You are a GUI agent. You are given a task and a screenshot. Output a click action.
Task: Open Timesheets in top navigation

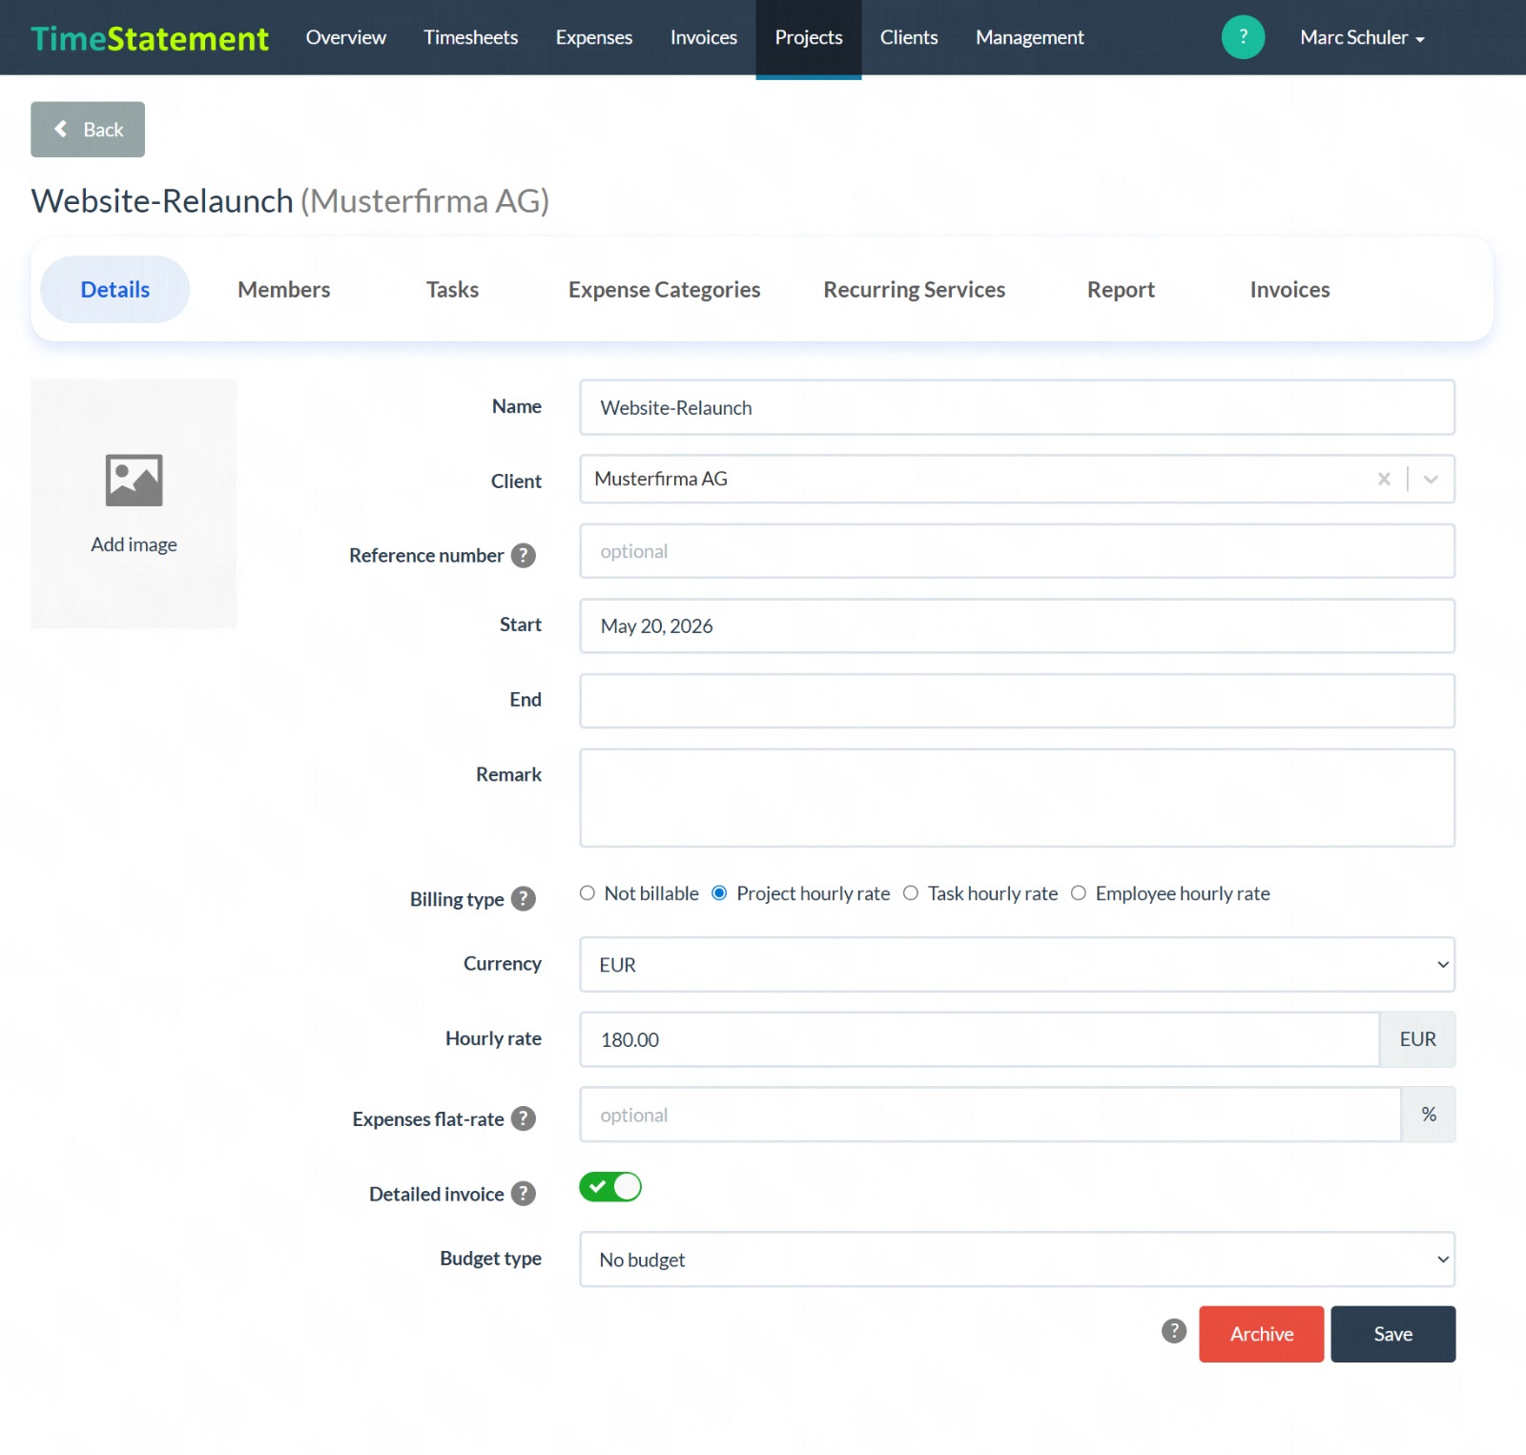tap(471, 37)
